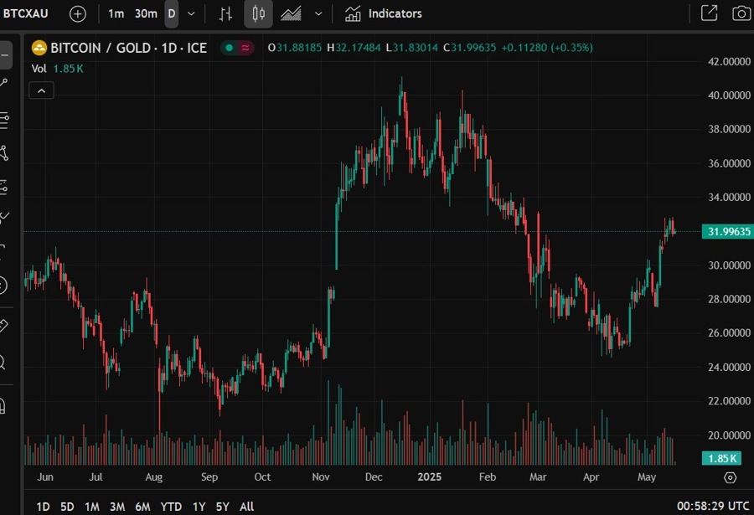Select the zoom magnifier tool in sidebar
The width and height of the screenshot is (754, 515).
2,362
